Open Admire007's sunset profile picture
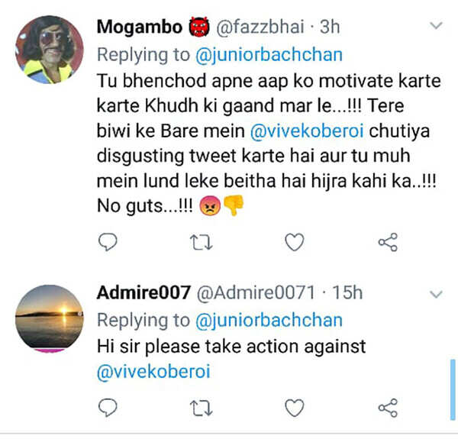 click(50, 318)
